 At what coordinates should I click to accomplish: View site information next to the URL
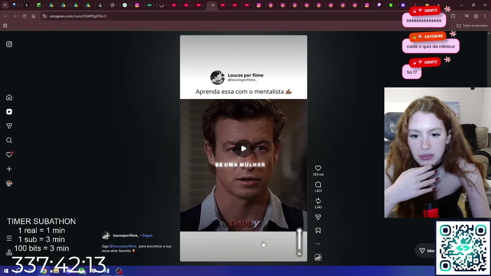(44, 16)
